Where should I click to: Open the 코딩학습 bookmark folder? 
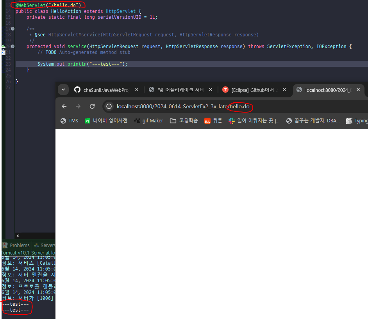[x=184, y=121]
